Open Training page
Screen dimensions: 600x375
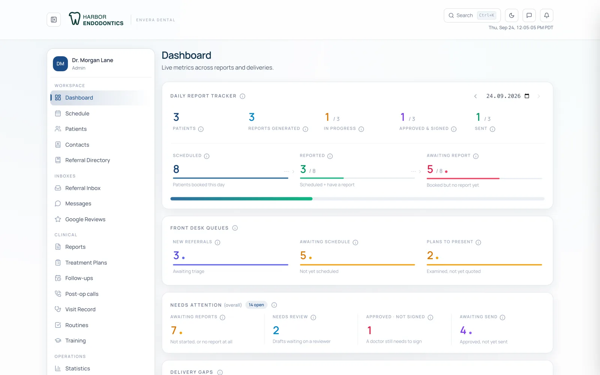coord(100,340)
